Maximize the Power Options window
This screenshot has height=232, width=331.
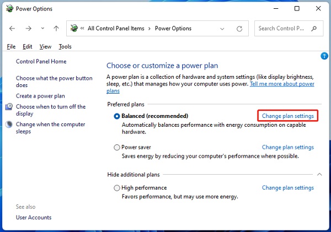[x=297, y=8]
